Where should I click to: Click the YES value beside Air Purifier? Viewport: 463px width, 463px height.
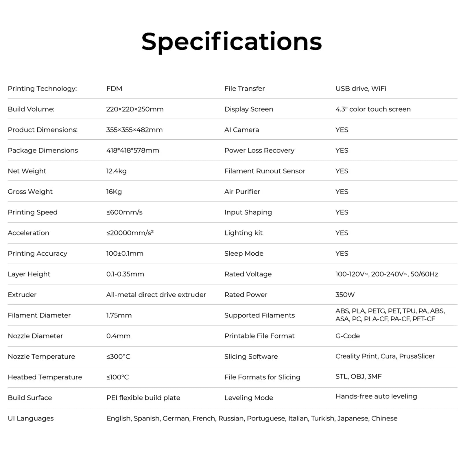coord(342,192)
